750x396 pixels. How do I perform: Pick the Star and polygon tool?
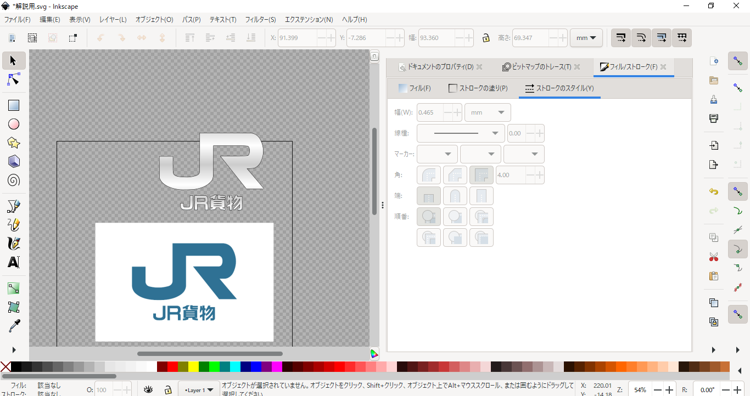(14, 143)
